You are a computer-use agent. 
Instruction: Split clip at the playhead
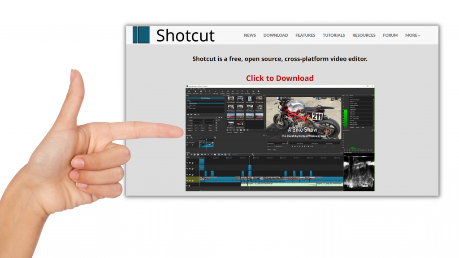pyautogui.click(x=215, y=155)
